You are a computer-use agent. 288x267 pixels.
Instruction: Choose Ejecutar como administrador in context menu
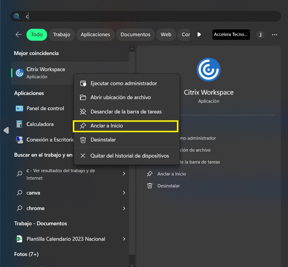(127, 83)
